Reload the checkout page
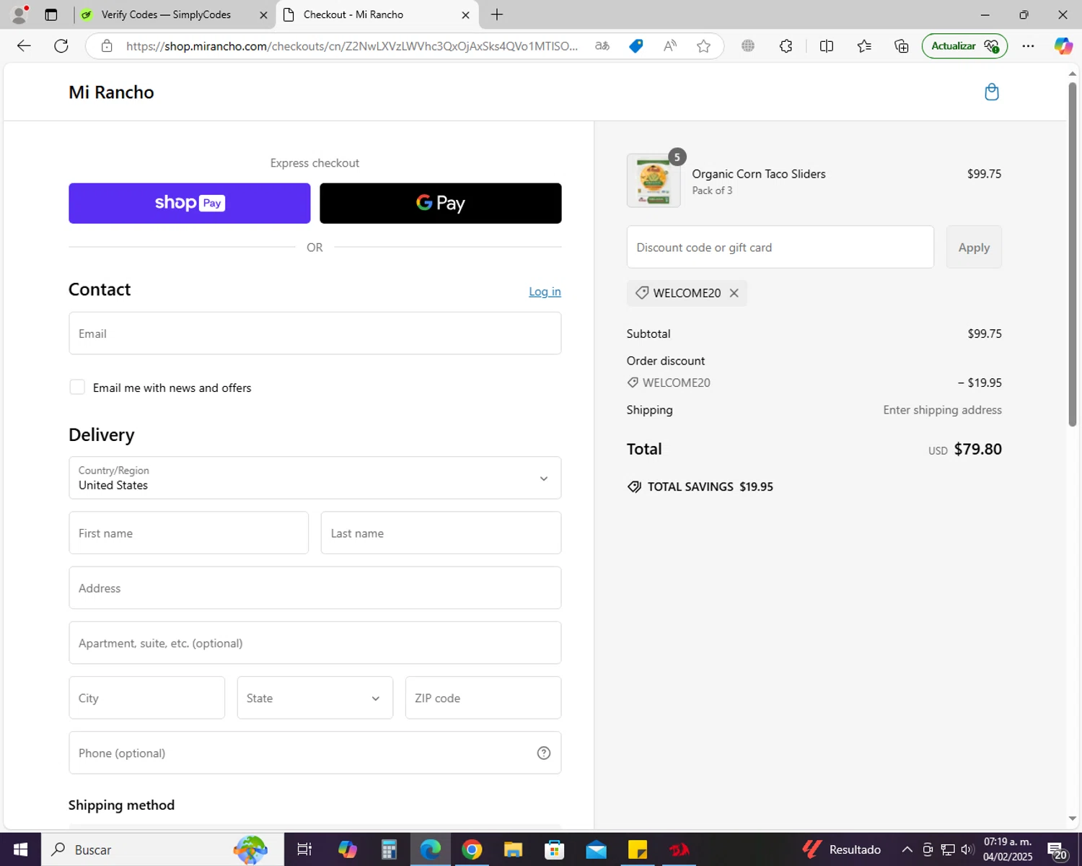 [x=61, y=46]
